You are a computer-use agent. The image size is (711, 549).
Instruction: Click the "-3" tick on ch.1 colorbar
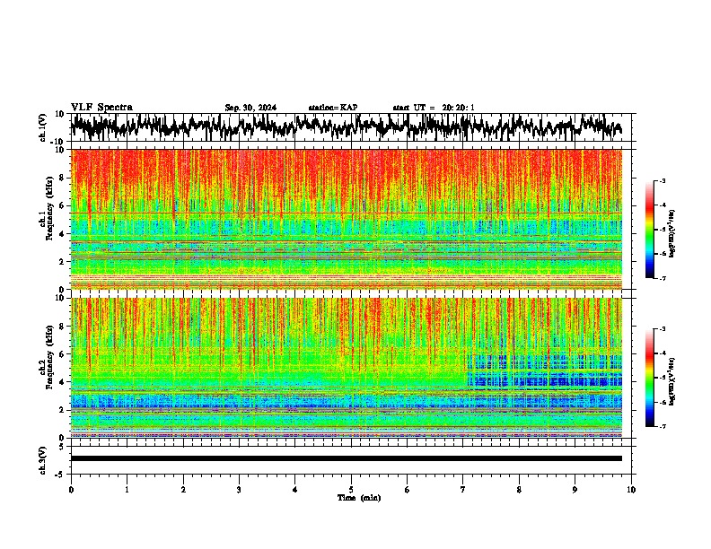(663, 180)
